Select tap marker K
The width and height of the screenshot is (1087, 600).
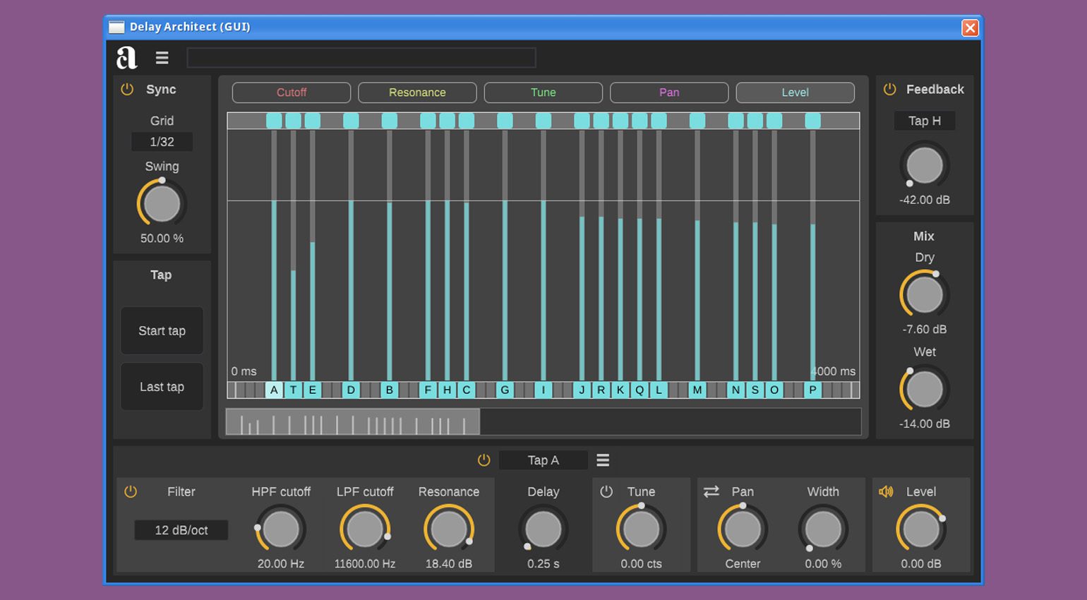[620, 390]
